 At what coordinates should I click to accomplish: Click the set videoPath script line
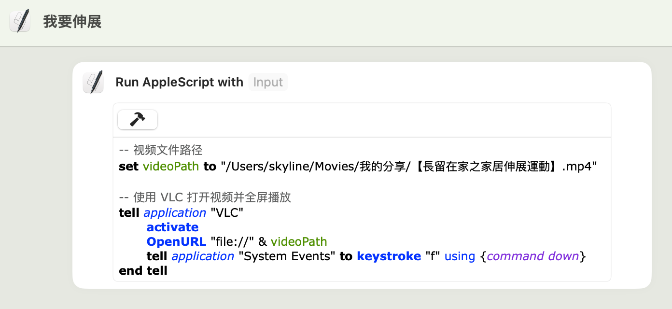tap(358, 167)
